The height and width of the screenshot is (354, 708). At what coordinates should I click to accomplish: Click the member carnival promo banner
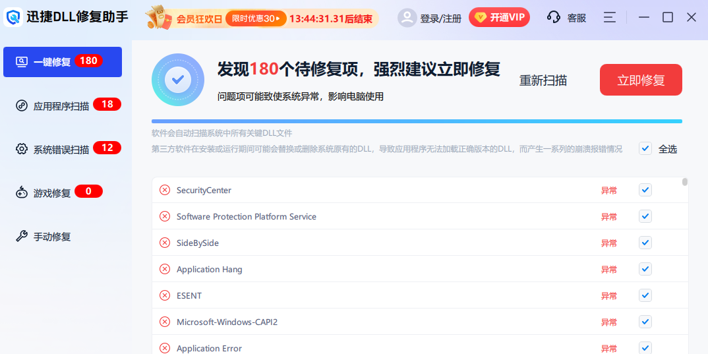pyautogui.click(x=262, y=18)
